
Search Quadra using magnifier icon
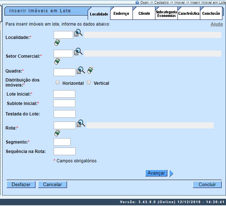click(x=80, y=70)
